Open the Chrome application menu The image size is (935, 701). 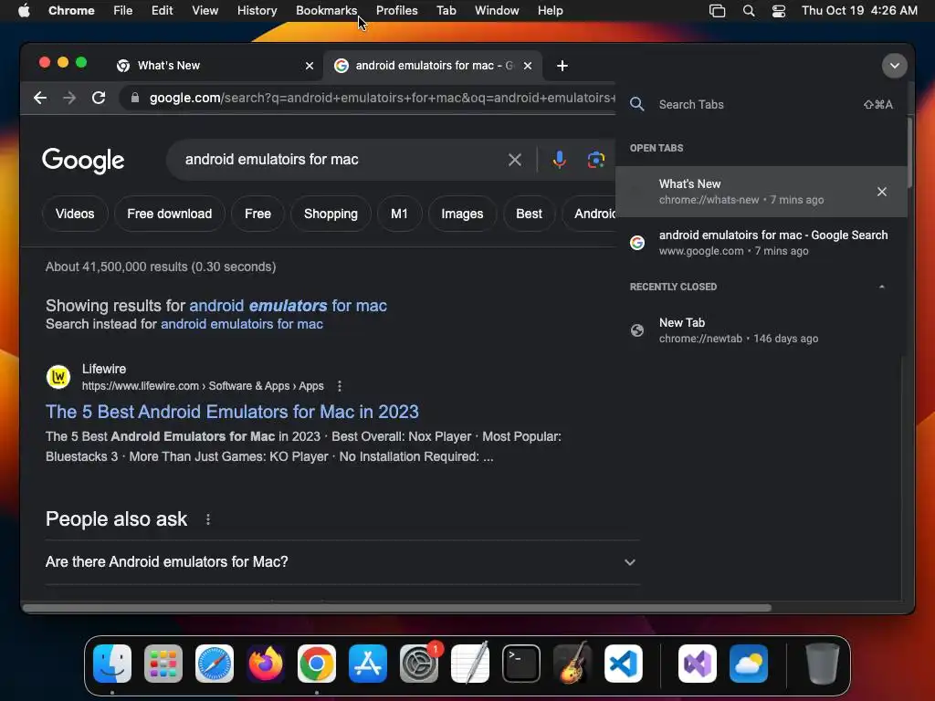click(x=71, y=11)
